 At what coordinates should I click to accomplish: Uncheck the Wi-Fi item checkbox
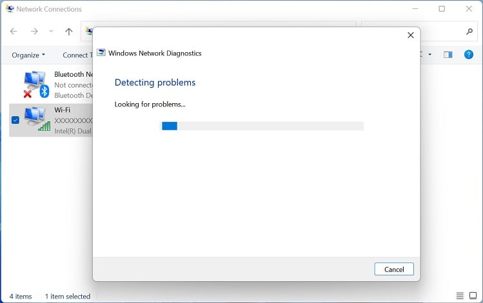point(15,120)
